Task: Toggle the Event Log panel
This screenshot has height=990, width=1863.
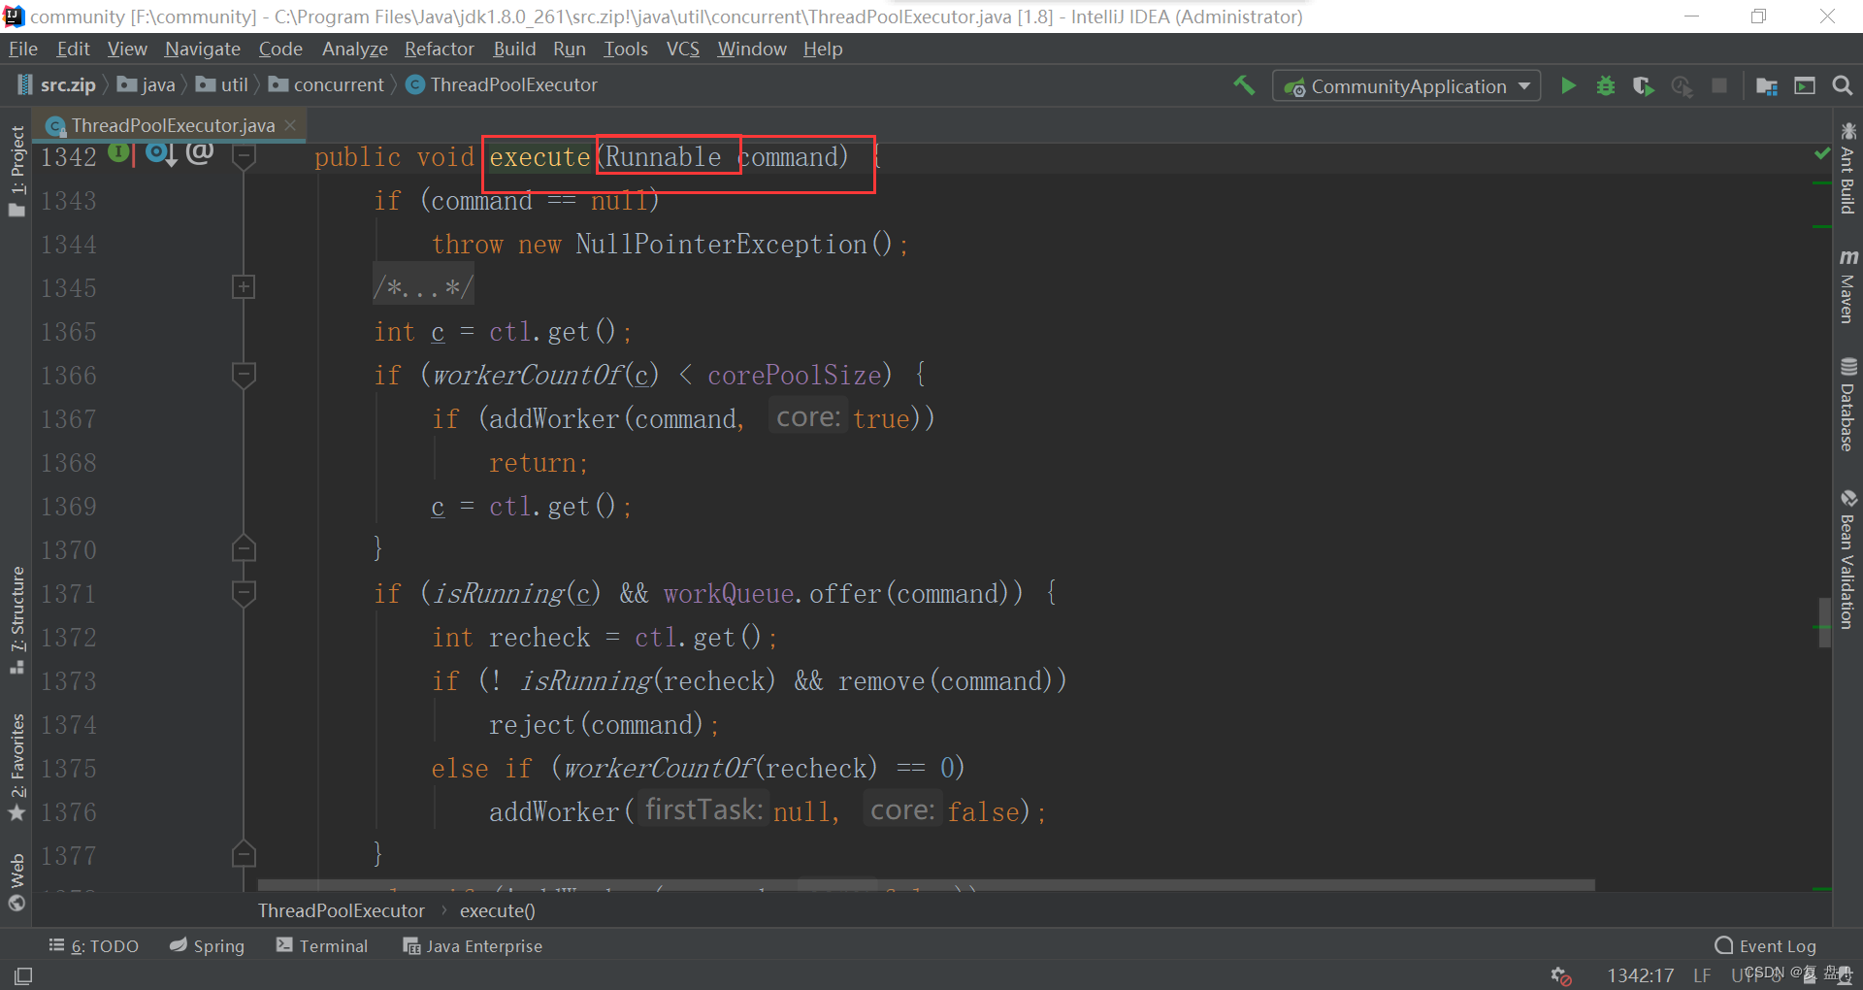Action: tap(1765, 945)
